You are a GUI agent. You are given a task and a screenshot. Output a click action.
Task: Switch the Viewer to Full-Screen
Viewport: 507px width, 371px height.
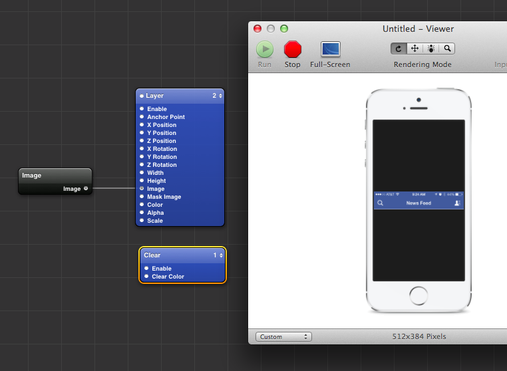331,49
